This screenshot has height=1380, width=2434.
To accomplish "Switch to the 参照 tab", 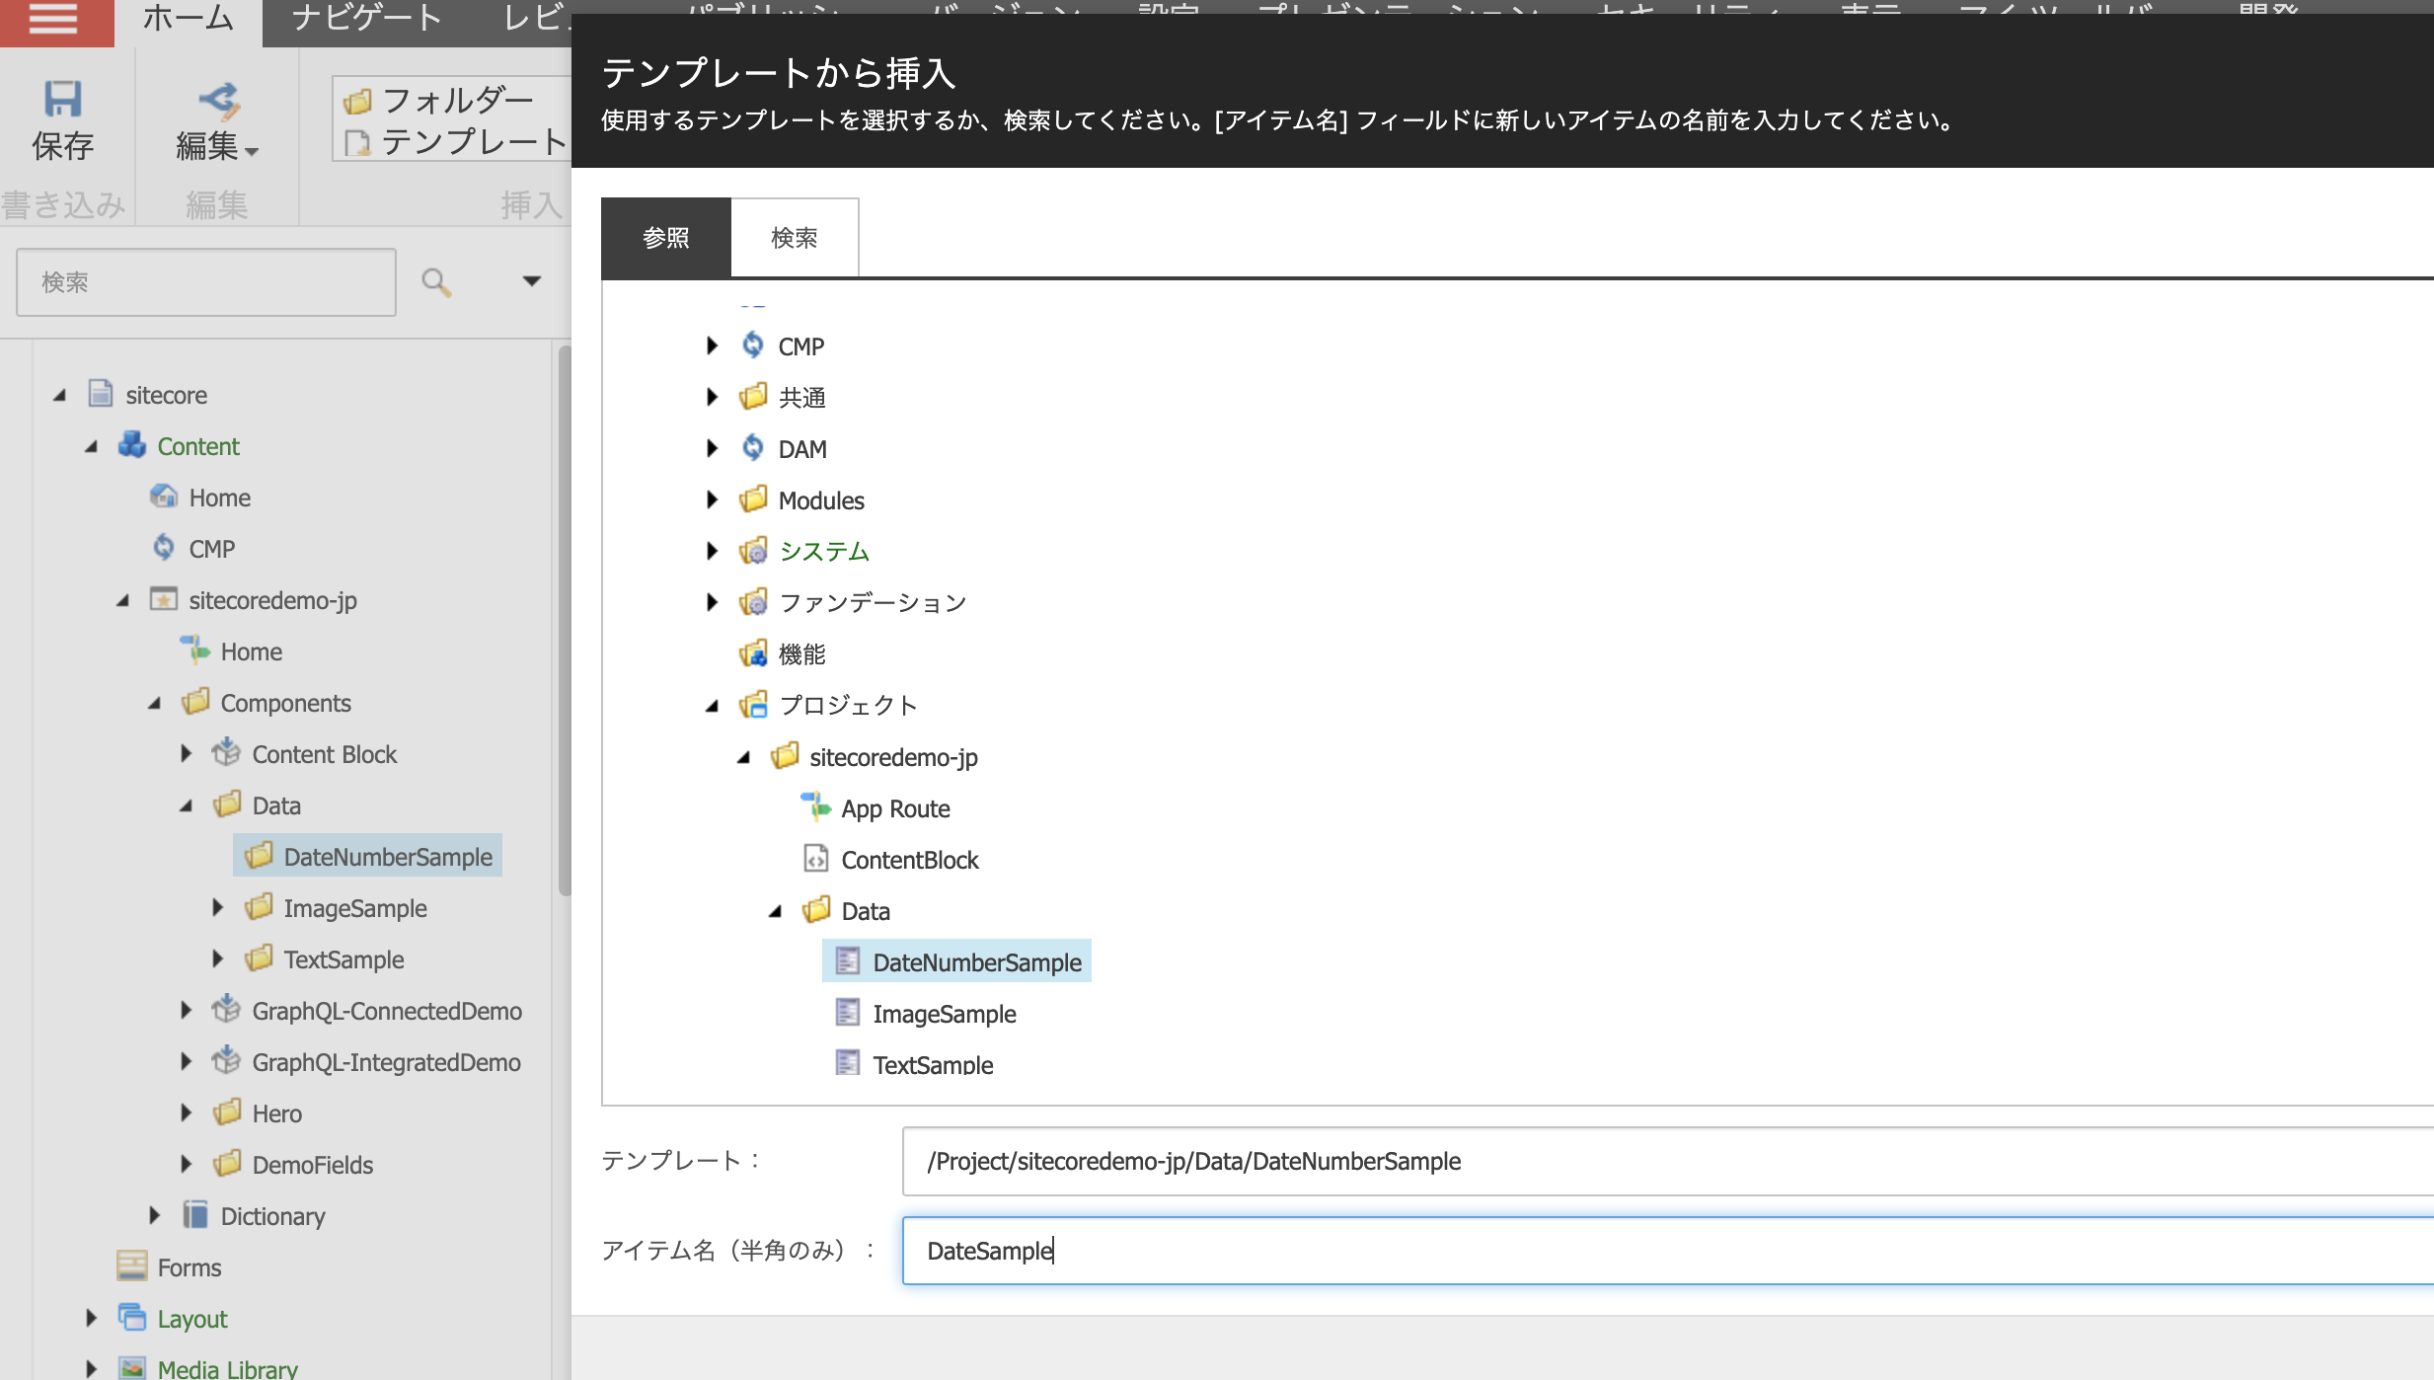I will point(666,238).
